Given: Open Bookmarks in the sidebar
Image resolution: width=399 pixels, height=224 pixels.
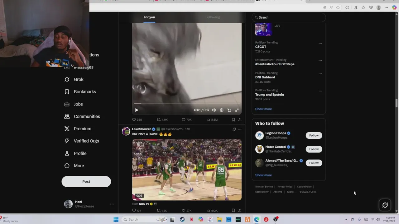Looking at the screenshot, I should tap(80, 92).
